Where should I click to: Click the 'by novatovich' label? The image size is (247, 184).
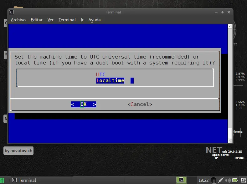click(18, 151)
